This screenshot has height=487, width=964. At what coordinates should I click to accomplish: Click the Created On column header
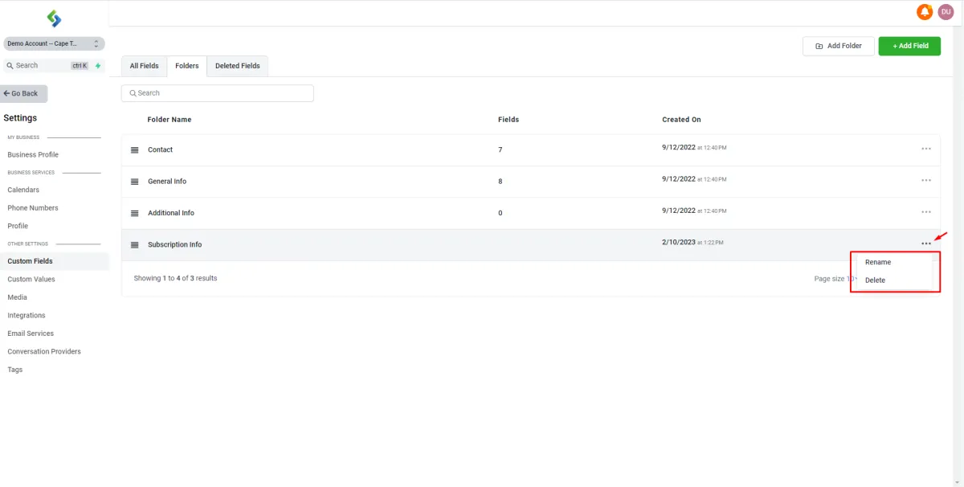(681, 120)
